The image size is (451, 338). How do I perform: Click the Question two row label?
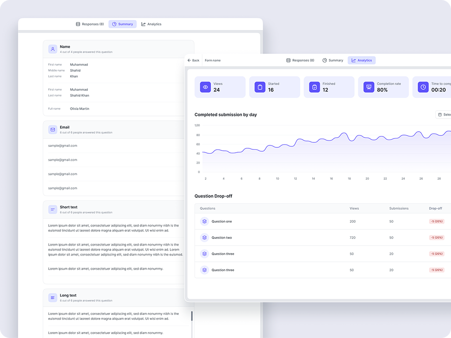pos(222,238)
